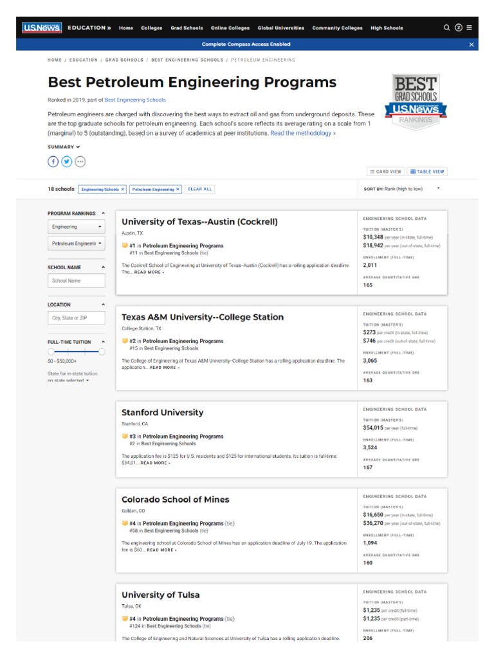Click the U.S. News logo
This screenshot has height=658, width=494.
[41, 28]
